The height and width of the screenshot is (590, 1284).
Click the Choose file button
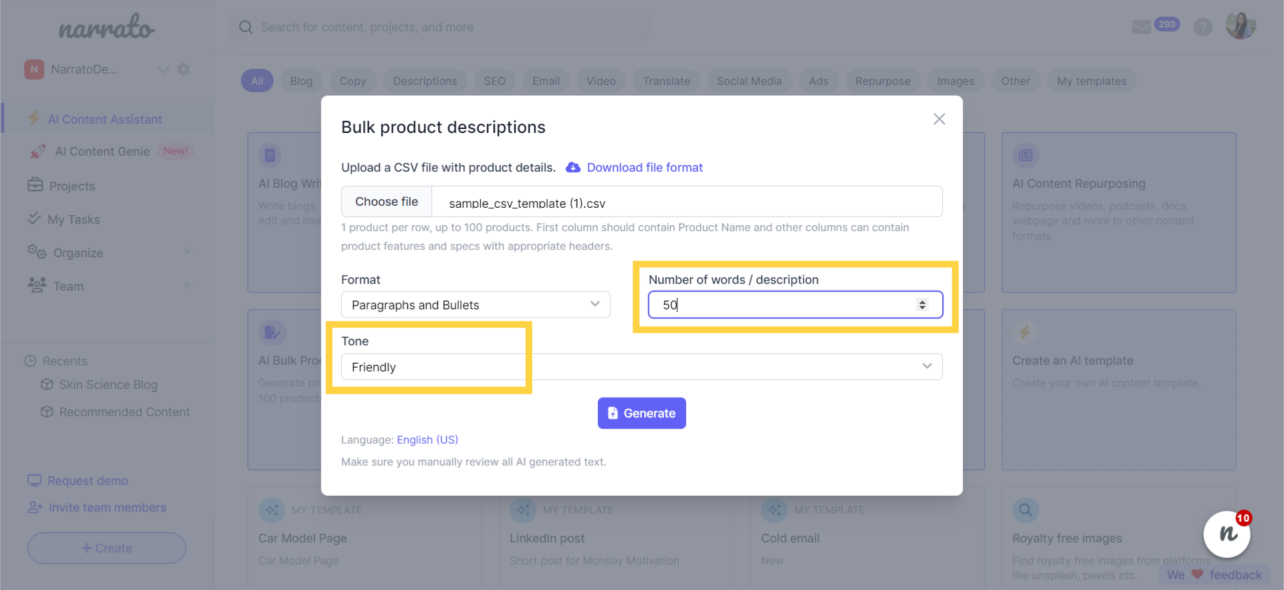click(x=387, y=202)
